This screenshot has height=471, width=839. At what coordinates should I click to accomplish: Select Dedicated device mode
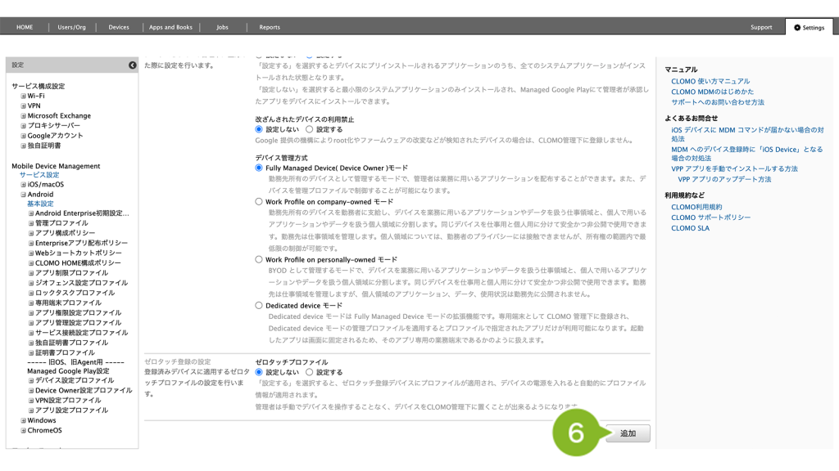click(259, 306)
